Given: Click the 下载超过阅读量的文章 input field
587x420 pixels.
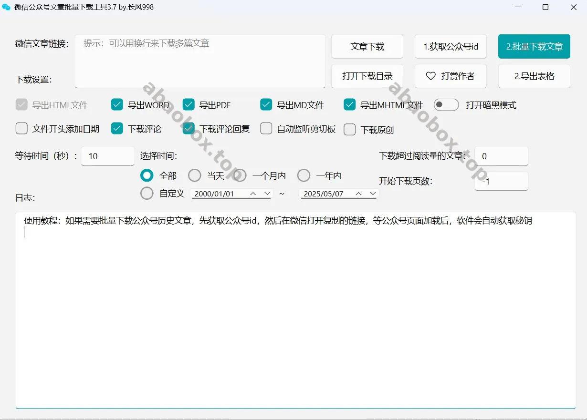Looking at the screenshot, I should point(502,156).
